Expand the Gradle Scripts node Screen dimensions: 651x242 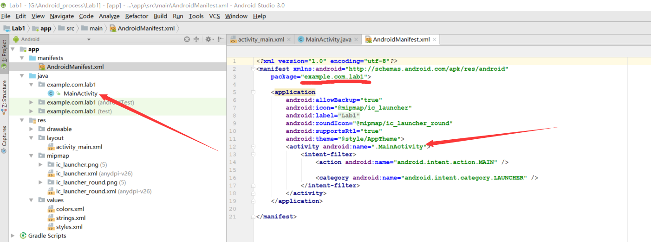click(13, 236)
